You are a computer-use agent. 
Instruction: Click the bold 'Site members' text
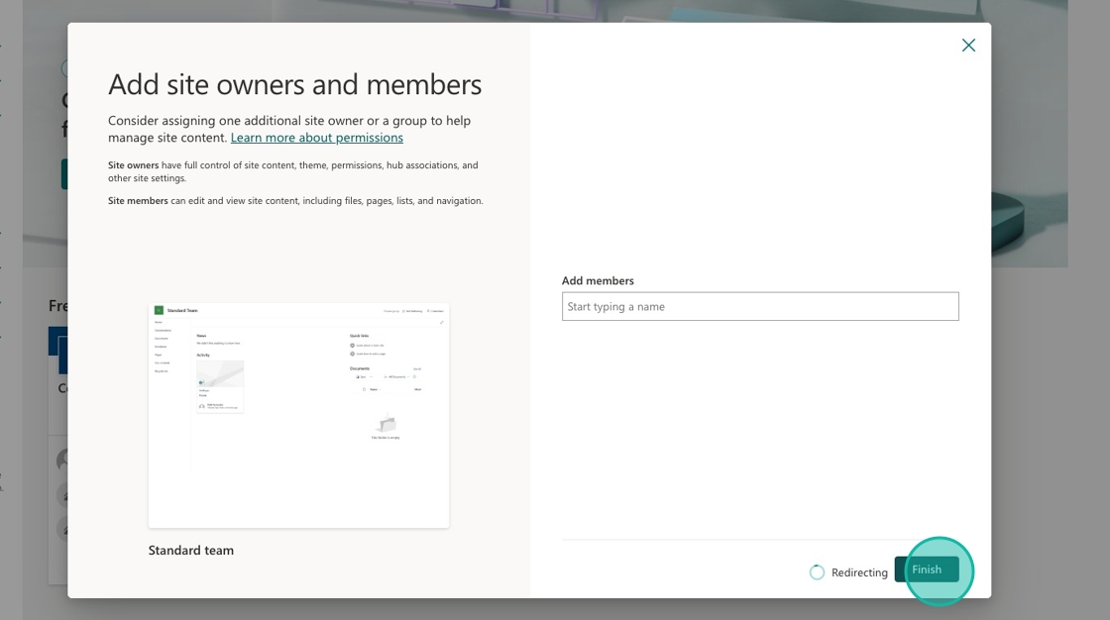click(138, 201)
